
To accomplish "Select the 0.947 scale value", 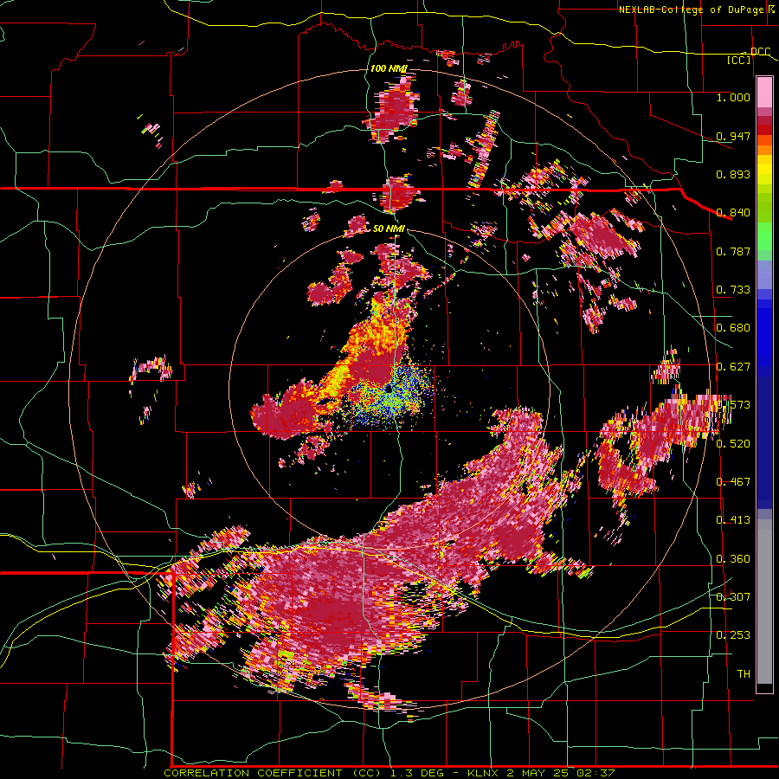I will click(x=733, y=136).
